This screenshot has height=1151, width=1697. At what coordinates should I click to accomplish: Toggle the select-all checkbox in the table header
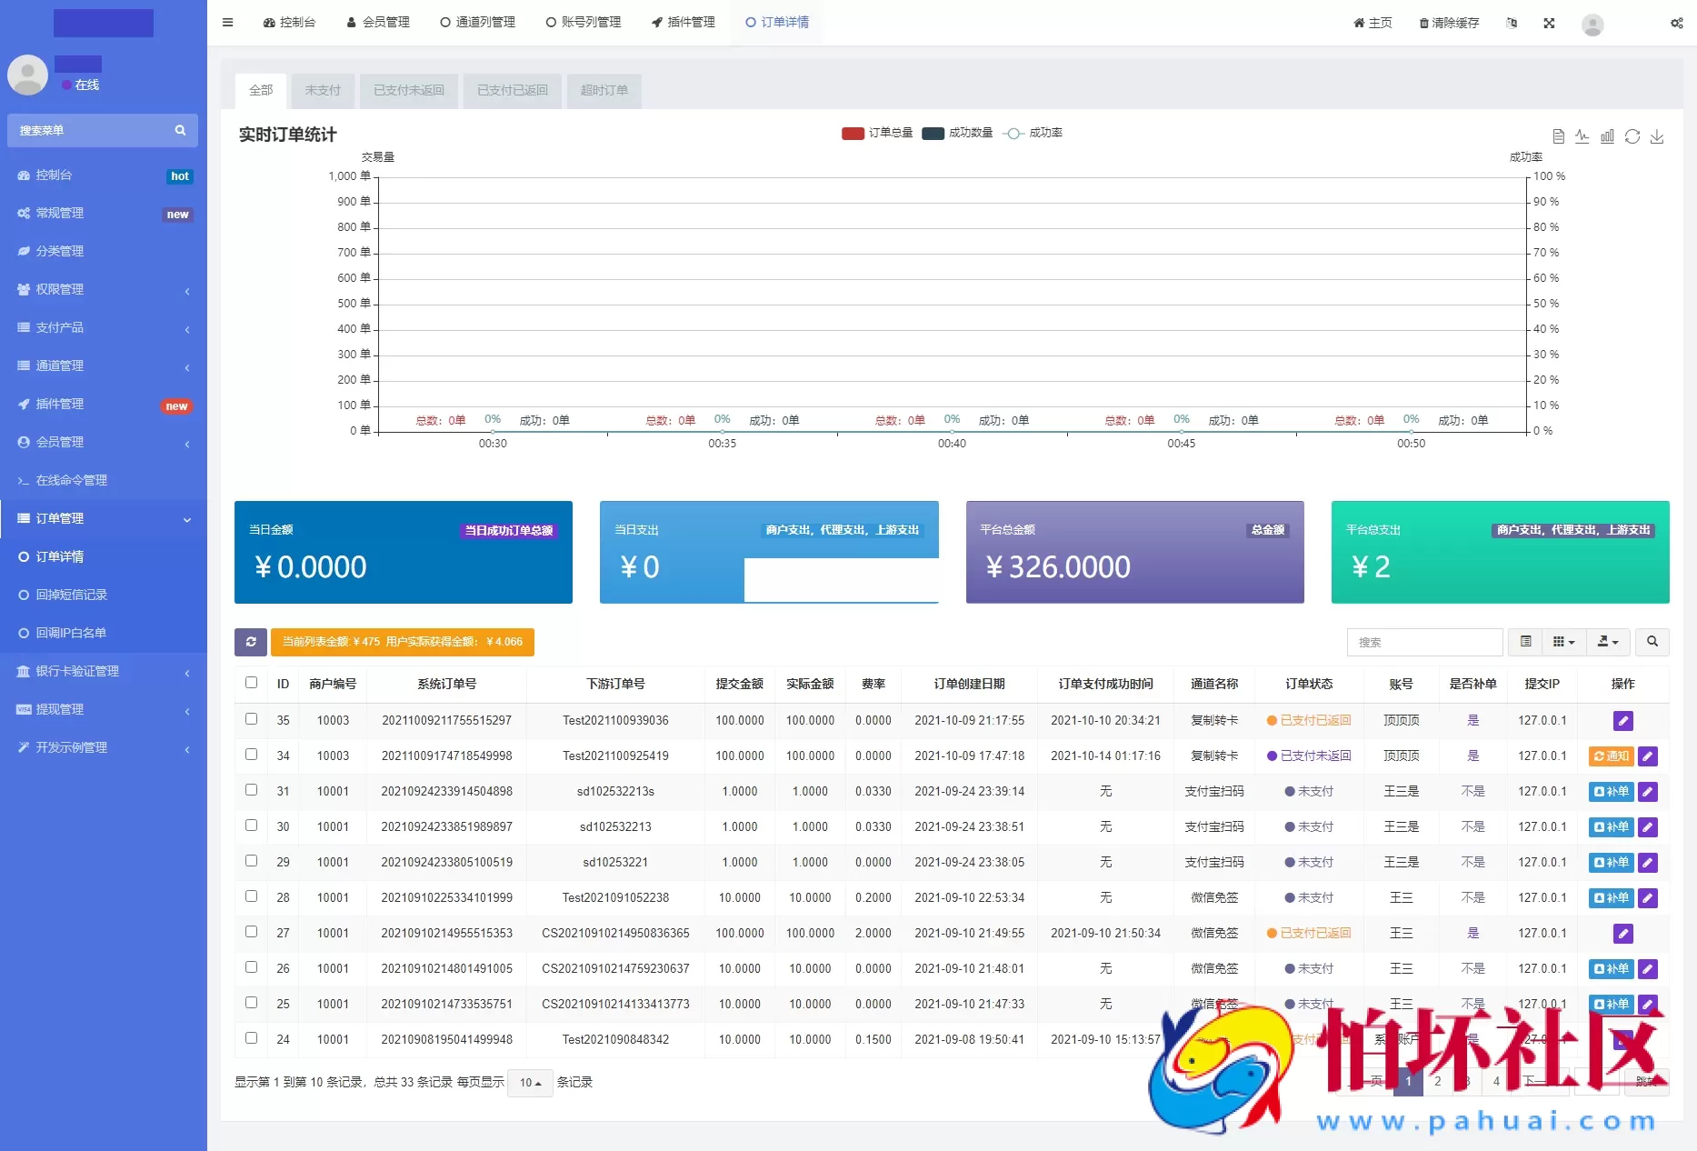[x=251, y=683]
